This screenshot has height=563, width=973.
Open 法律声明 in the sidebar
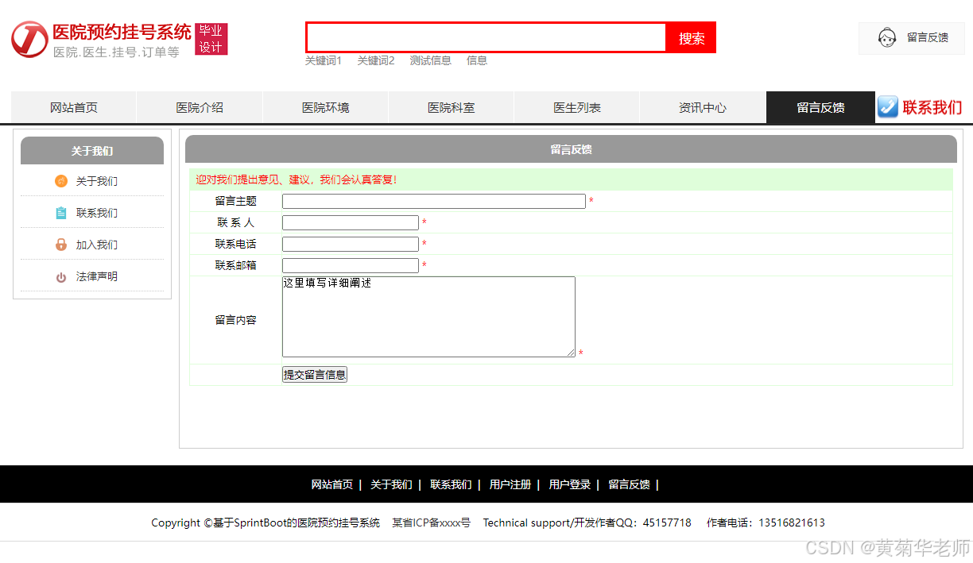[97, 276]
